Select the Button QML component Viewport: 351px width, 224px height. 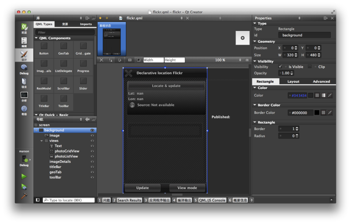point(44,49)
